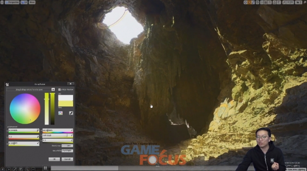The height and width of the screenshot is (171, 307).
Task: Open the zoom magnifier in video controls
Action: 27,169
